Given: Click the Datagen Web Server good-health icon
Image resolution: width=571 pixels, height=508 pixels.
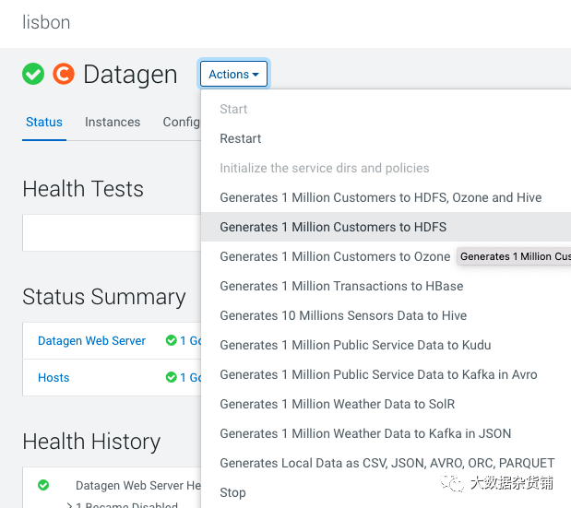Looking at the screenshot, I should pos(172,340).
